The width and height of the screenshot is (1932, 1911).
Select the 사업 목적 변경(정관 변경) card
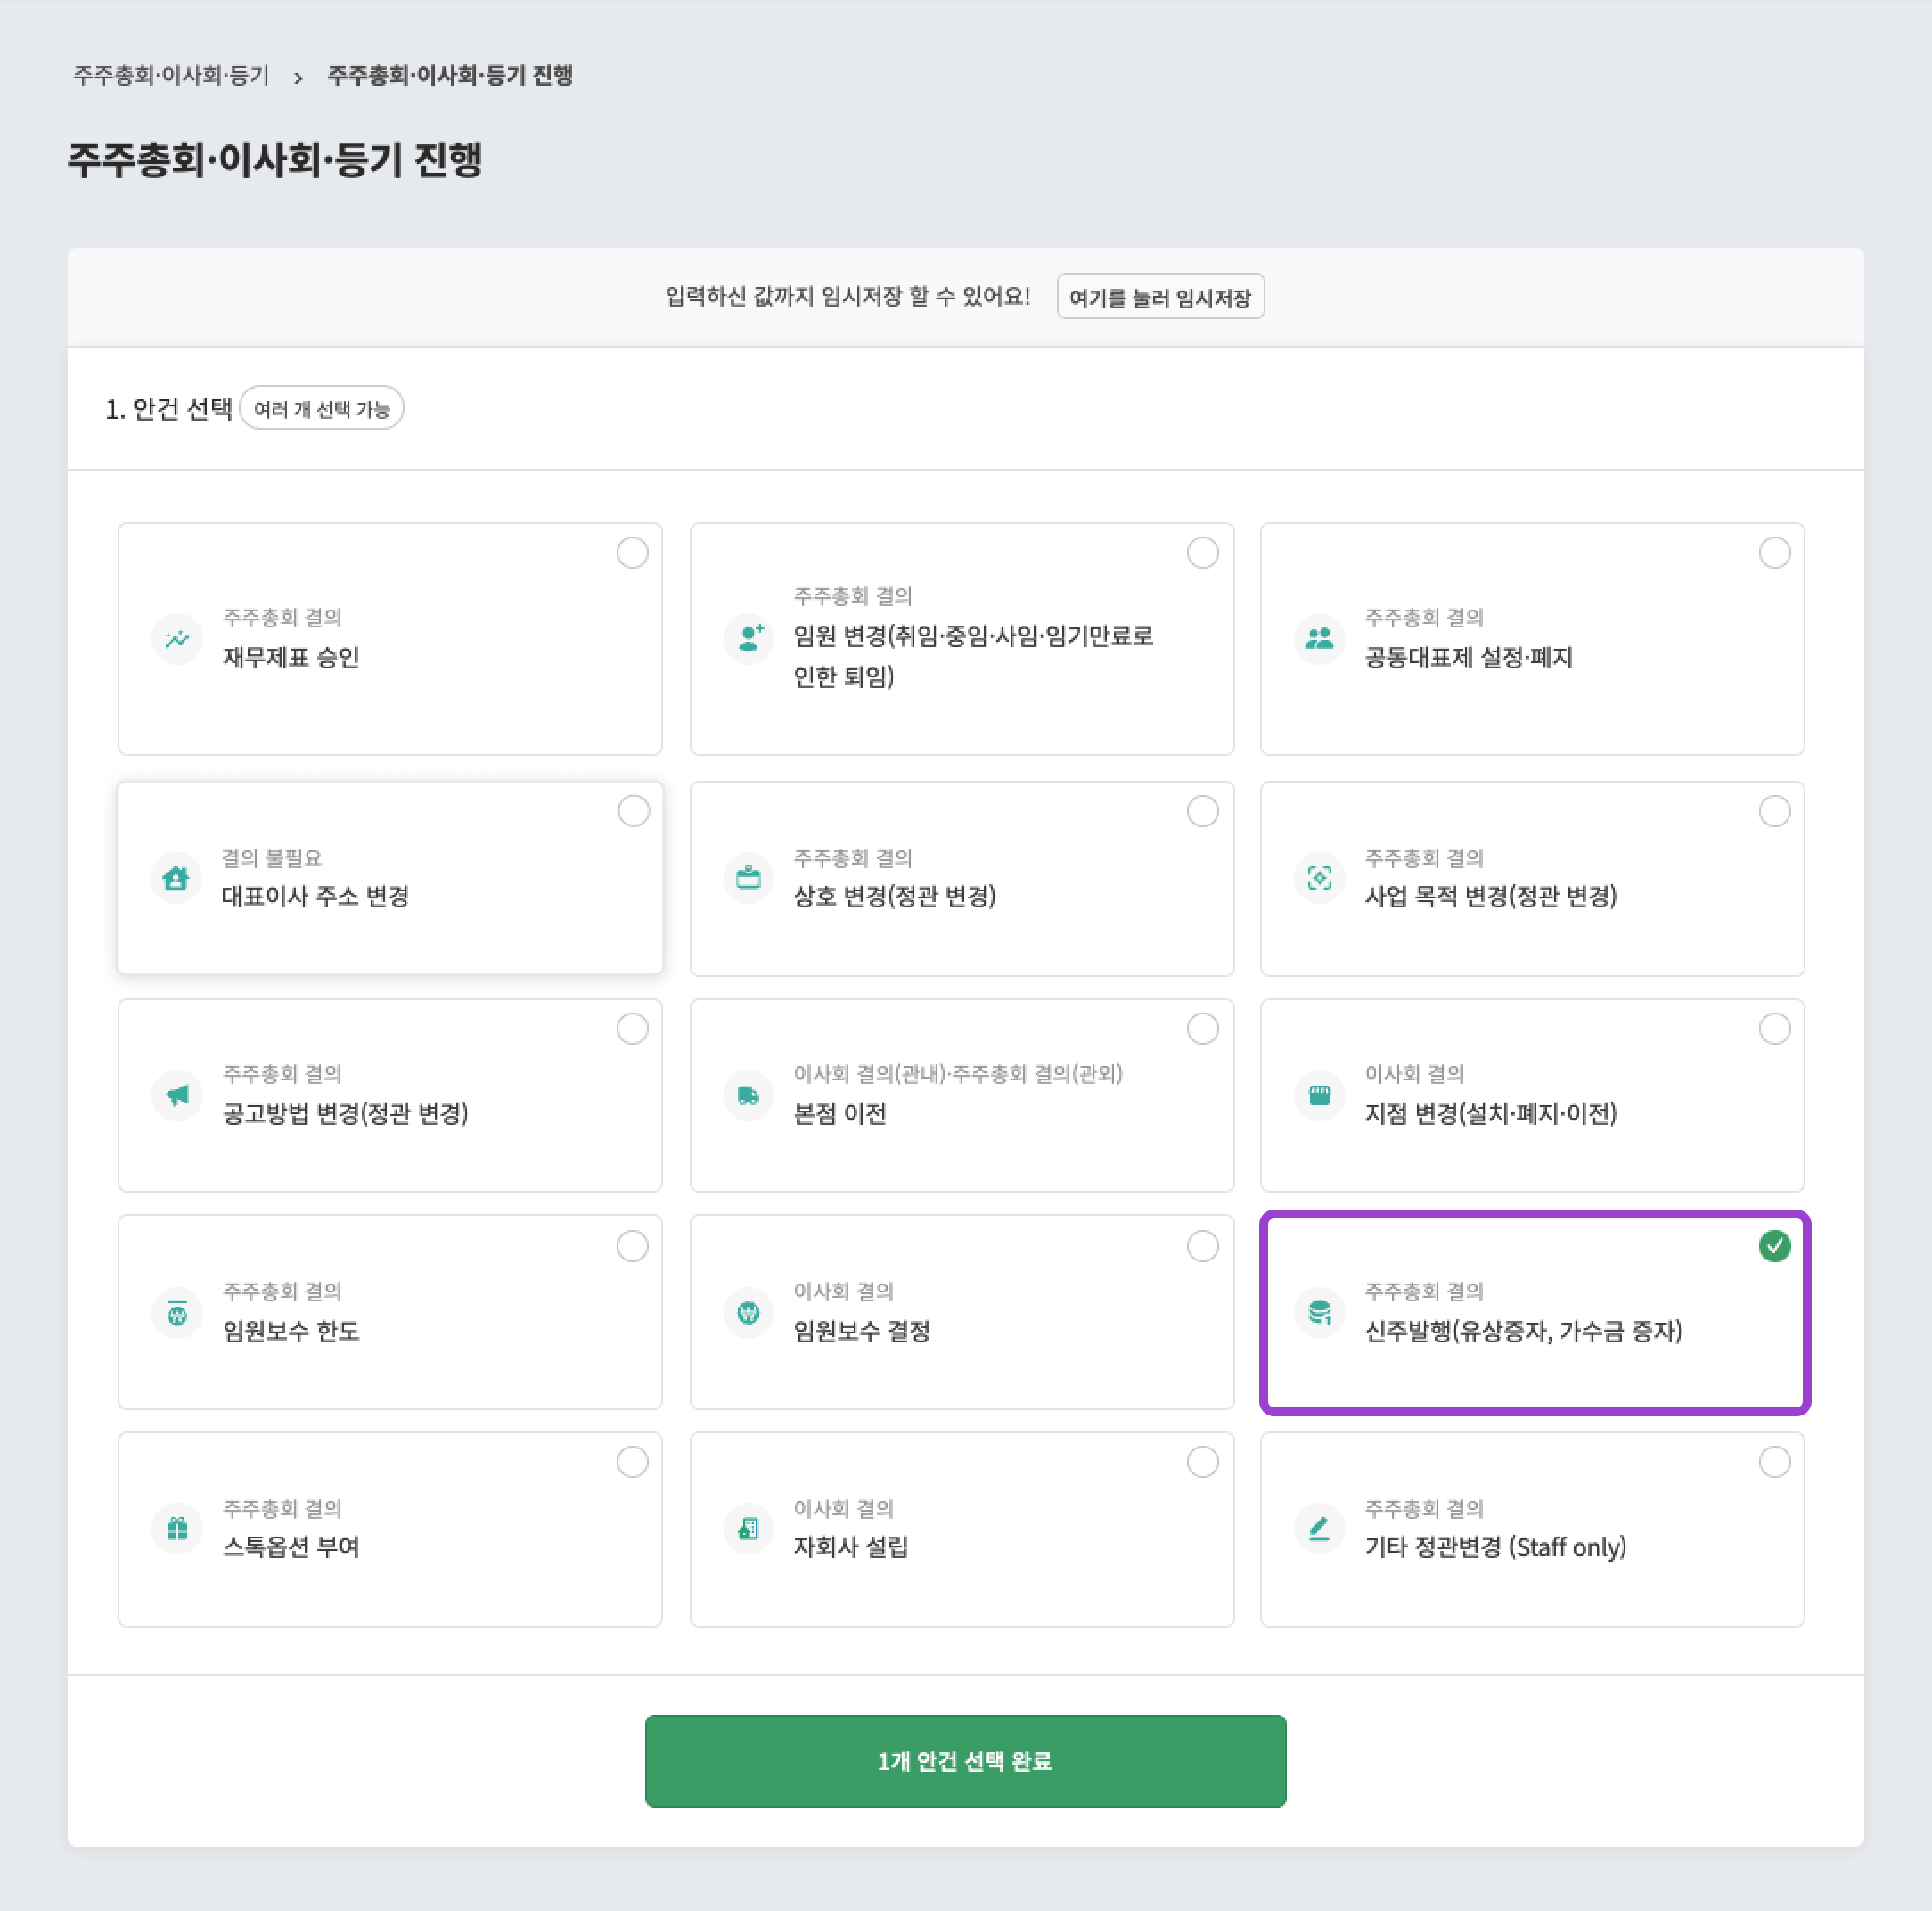pyautogui.click(x=1531, y=878)
